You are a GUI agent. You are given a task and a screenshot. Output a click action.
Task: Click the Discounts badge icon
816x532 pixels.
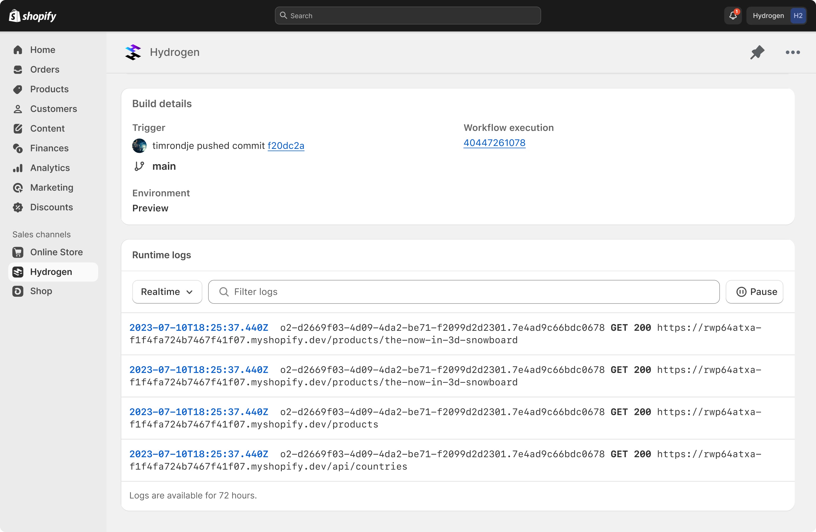tap(18, 207)
